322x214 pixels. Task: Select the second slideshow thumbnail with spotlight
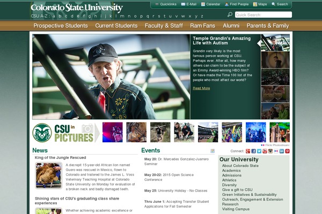click(275, 59)
